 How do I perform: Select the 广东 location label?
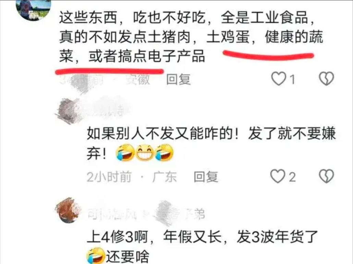165,177
